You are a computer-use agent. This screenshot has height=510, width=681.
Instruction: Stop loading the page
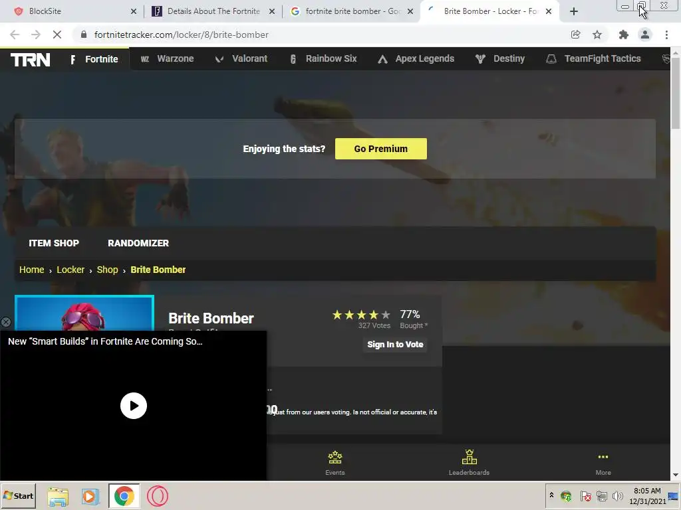click(57, 35)
